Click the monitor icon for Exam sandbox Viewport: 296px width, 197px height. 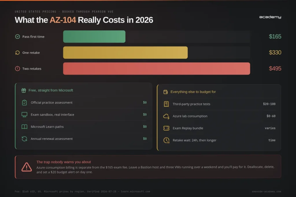coord(24,115)
